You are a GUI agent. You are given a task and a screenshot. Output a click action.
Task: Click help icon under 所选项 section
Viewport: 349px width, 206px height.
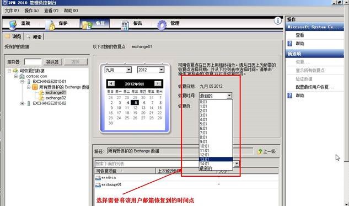pos(289,96)
